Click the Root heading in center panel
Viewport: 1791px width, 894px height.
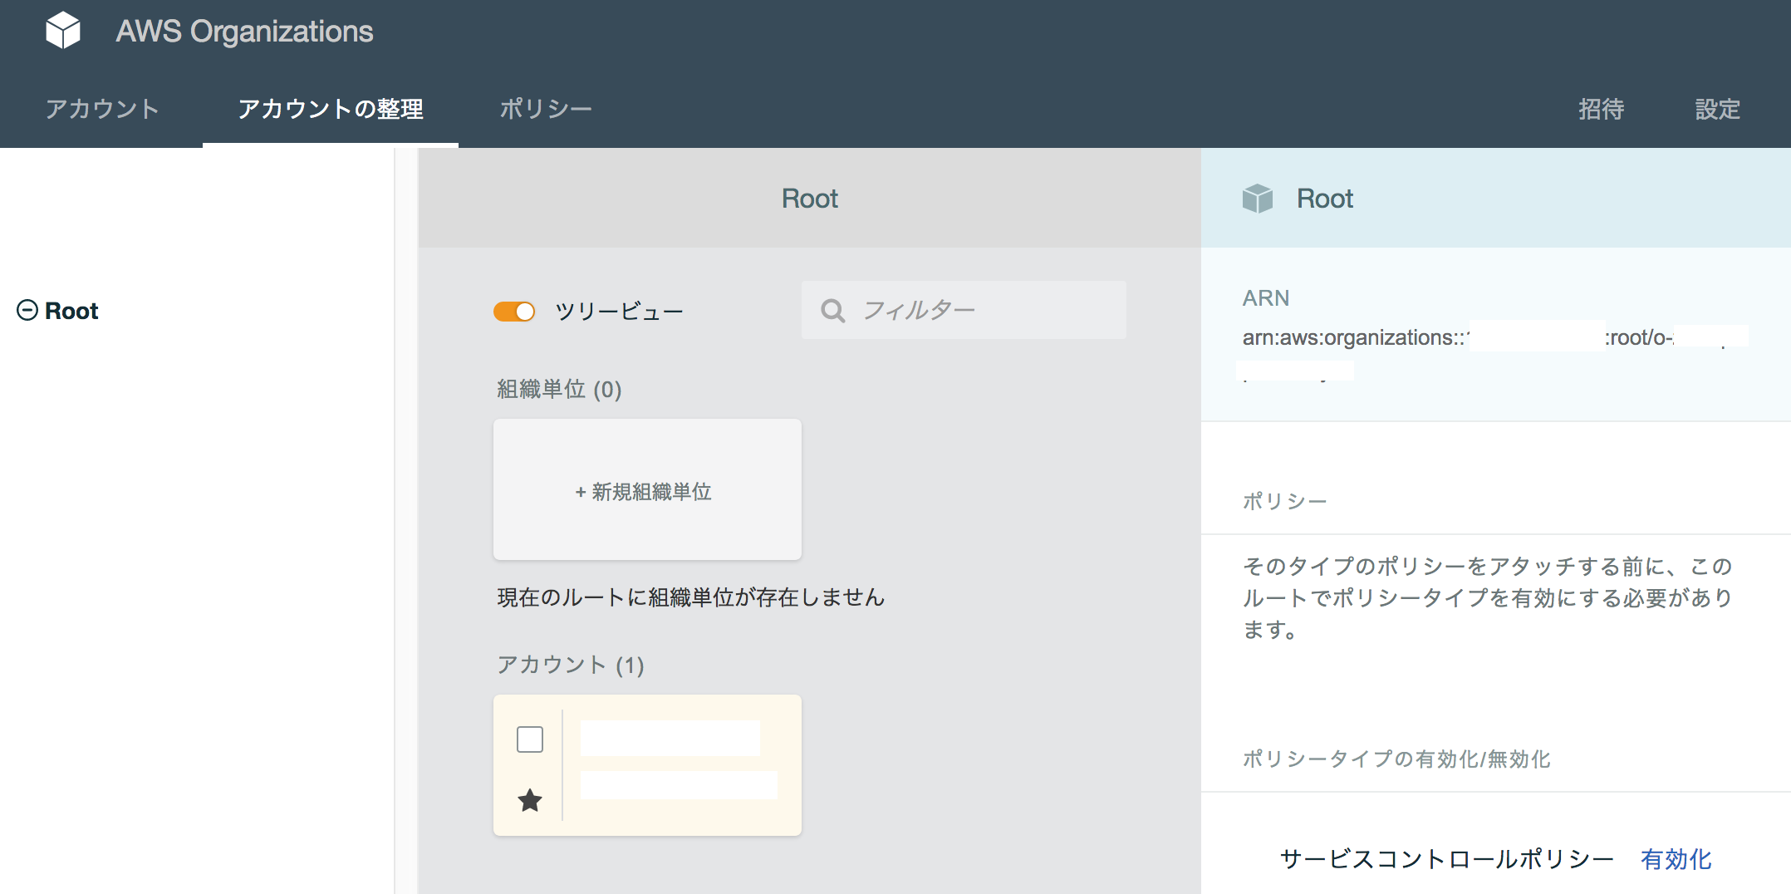click(810, 199)
